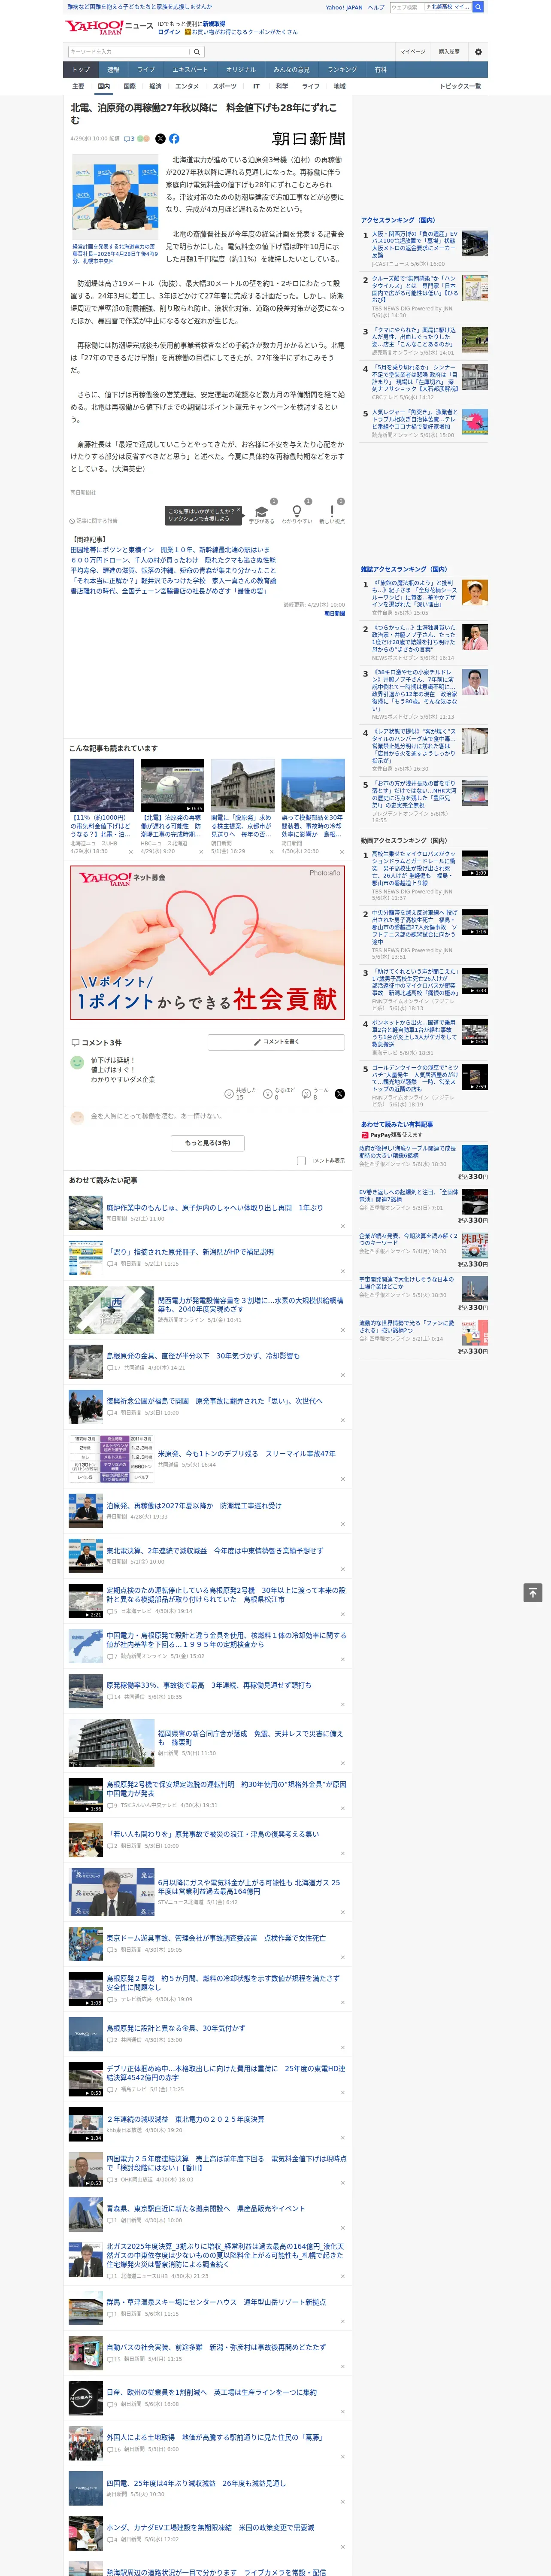
Task: Select the 国際 category tab
Action: (x=129, y=86)
